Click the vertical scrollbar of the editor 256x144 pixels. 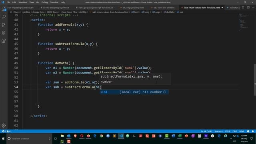click(x=255, y=79)
